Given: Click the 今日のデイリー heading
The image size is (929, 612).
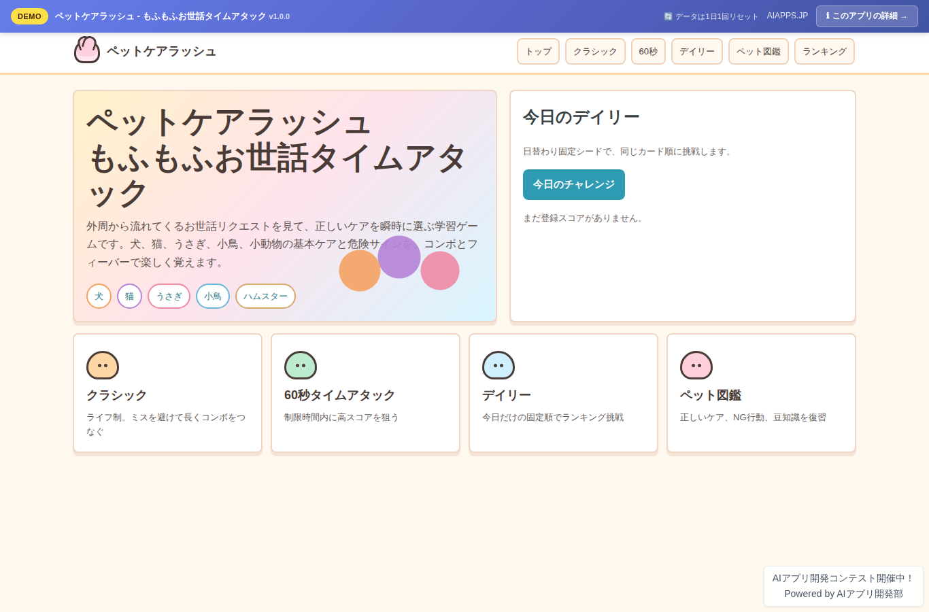Looking at the screenshot, I should click(x=581, y=117).
